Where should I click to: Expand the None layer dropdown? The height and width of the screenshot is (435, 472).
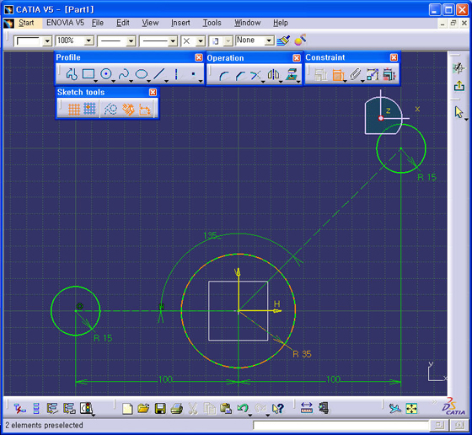point(270,40)
